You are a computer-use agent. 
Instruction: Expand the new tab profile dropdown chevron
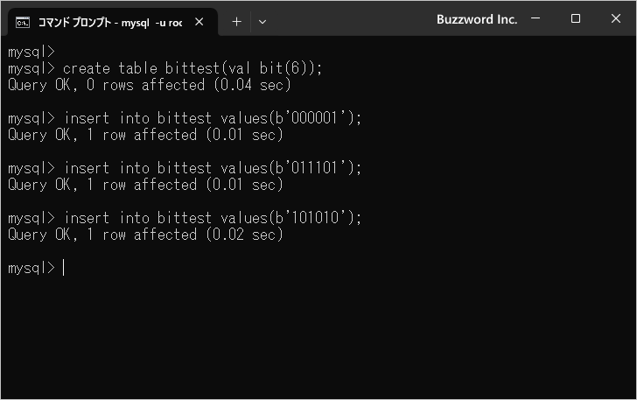click(262, 21)
